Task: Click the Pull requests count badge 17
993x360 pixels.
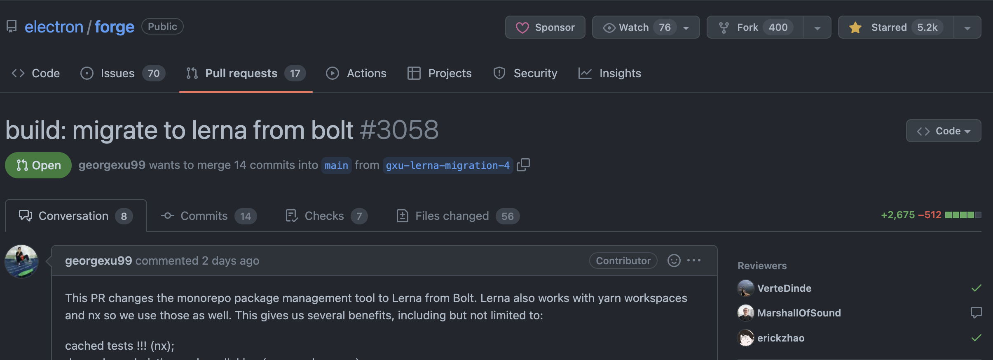Action: click(x=295, y=74)
